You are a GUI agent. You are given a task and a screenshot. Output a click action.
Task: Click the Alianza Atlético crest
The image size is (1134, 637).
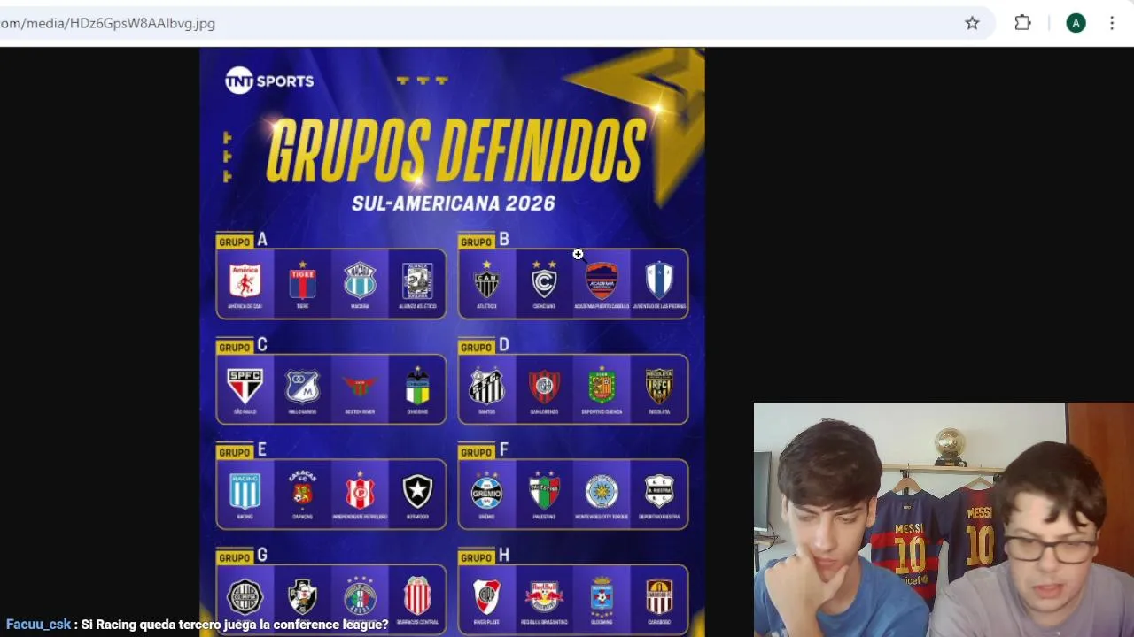417,280
